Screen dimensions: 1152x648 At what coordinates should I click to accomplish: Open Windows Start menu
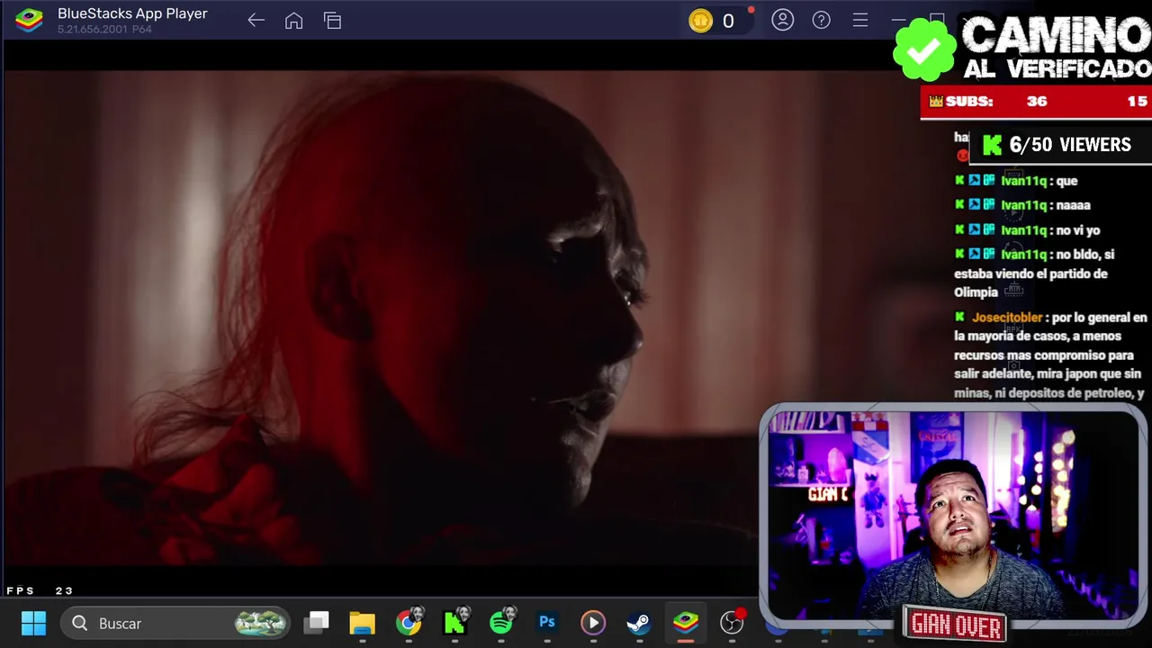pyautogui.click(x=34, y=623)
